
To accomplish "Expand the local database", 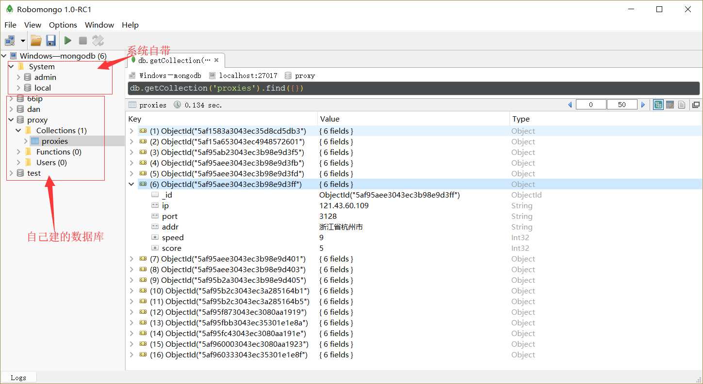I will coord(18,88).
